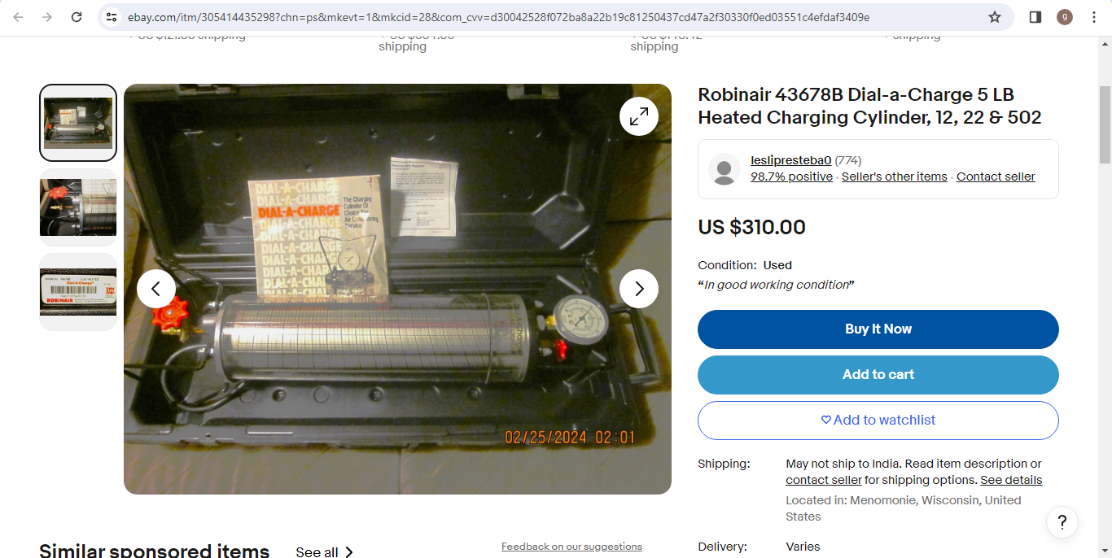The height and width of the screenshot is (558, 1112).
Task: Select the second gauge close-up thumbnail
Action: [78, 207]
